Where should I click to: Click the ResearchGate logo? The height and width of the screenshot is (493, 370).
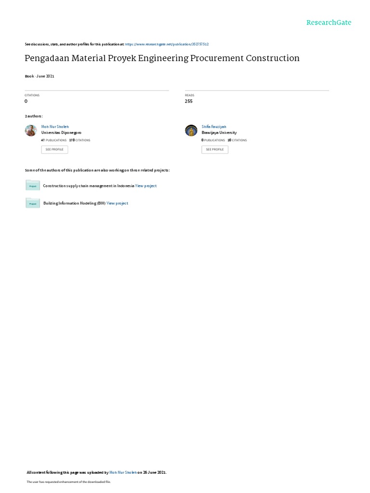tap(329, 23)
